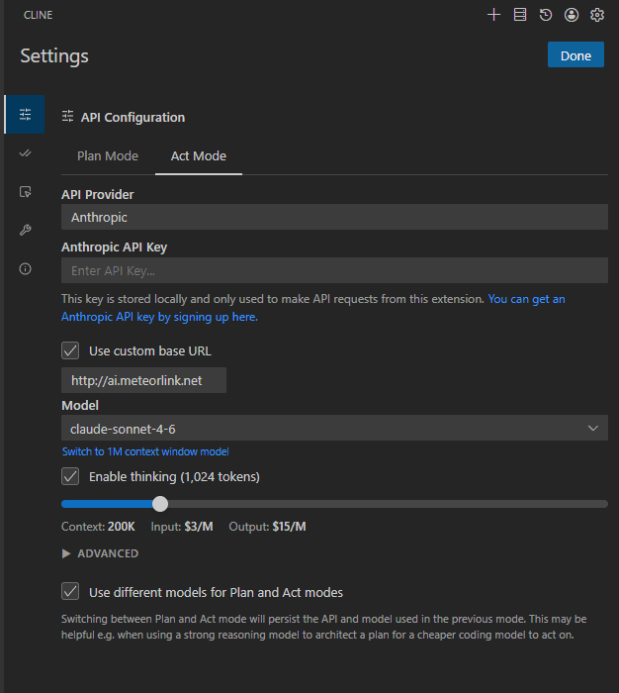This screenshot has width=619, height=693.
Task: Select API Configuration sidebar icon
Action: 25,115
